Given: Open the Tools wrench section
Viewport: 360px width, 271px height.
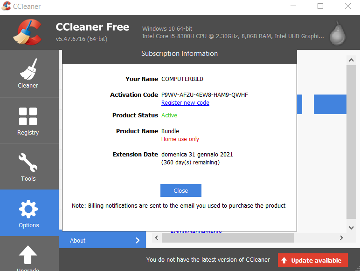Looking at the screenshot, I should [x=28, y=167].
